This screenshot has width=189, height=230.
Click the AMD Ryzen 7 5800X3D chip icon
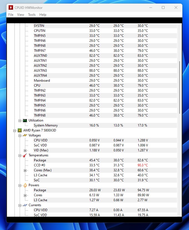20,130
